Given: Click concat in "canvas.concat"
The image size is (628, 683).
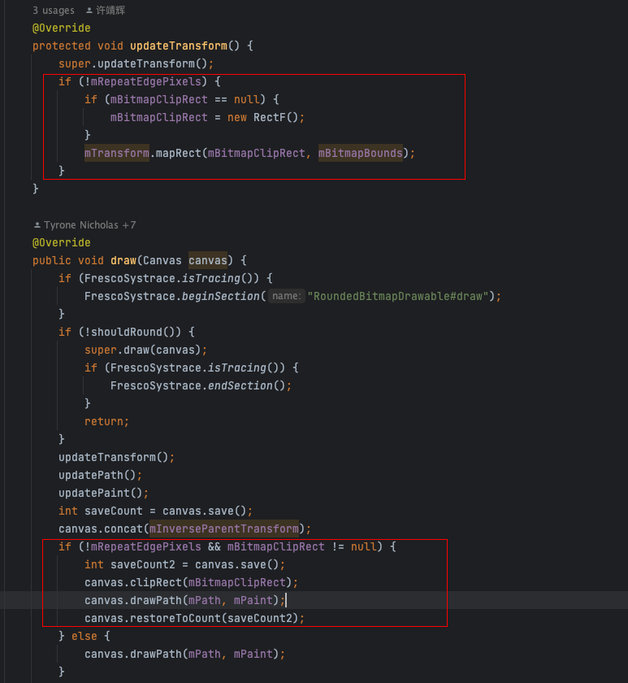Looking at the screenshot, I should pyautogui.click(x=123, y=529).
